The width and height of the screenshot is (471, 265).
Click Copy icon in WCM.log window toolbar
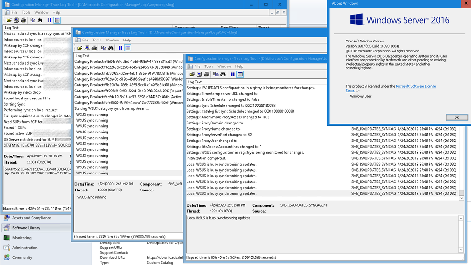tap(104, 48)
